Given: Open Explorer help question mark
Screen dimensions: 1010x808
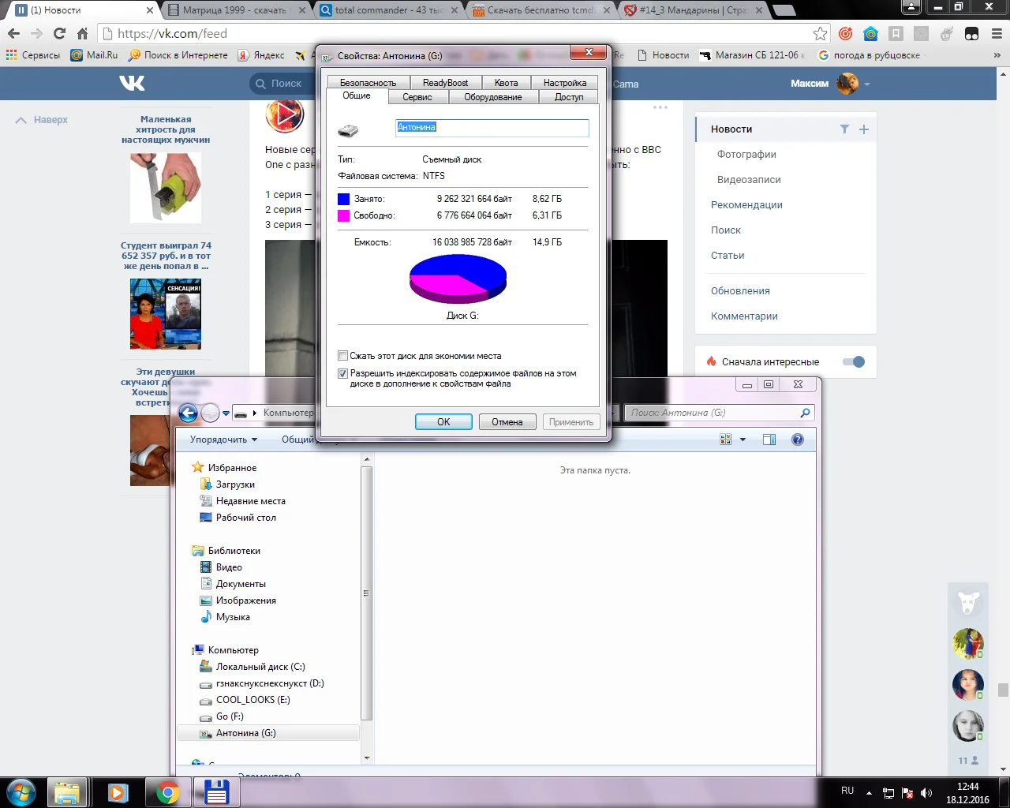Looking at the screenshot, I should (798, 440).
